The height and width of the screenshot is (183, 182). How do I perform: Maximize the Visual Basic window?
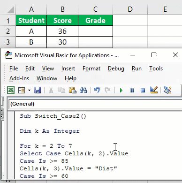pyautogui.click(x=154, y=55)
